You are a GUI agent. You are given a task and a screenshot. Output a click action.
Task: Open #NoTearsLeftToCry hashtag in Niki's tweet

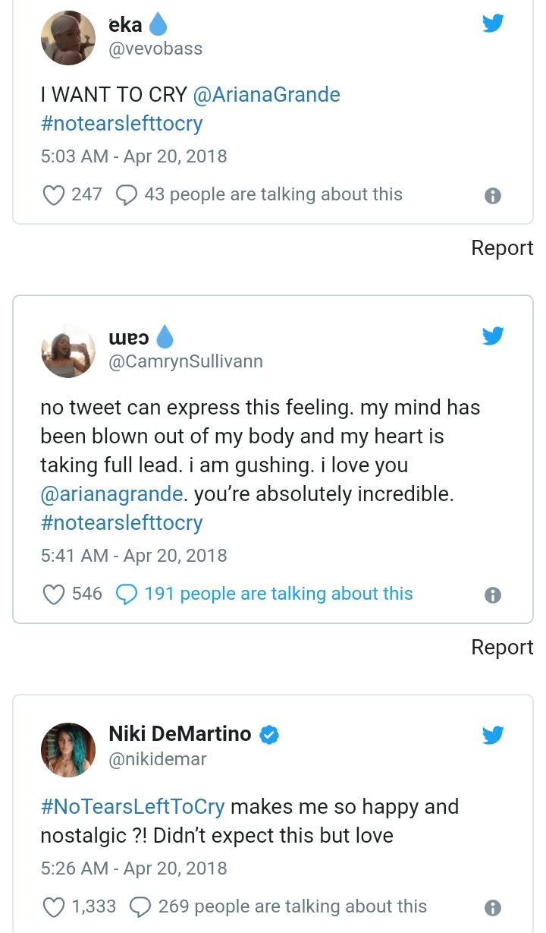(x=133, y=806)
